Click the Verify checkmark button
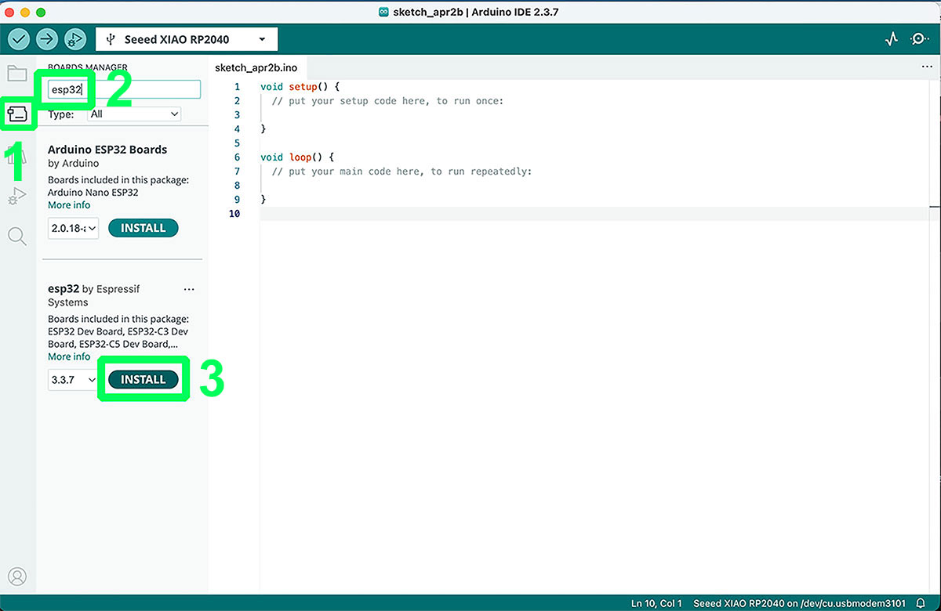941x611 pixels. coord(19,38)
